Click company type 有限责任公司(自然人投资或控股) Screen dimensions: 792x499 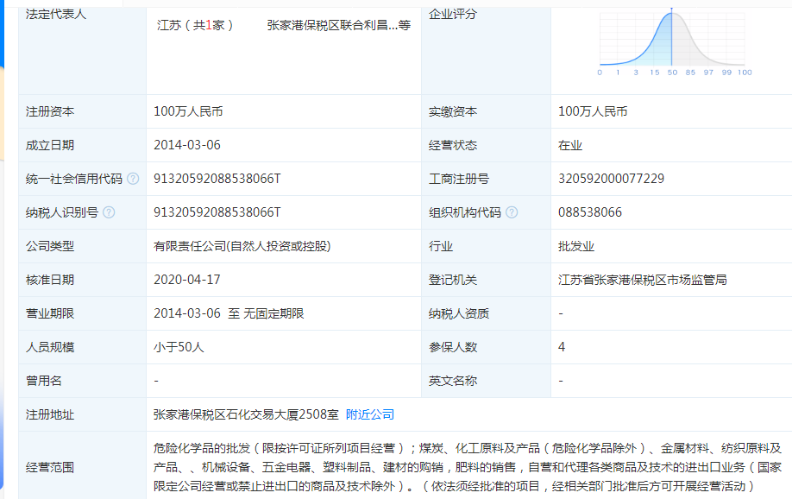(x=242, y=246)
